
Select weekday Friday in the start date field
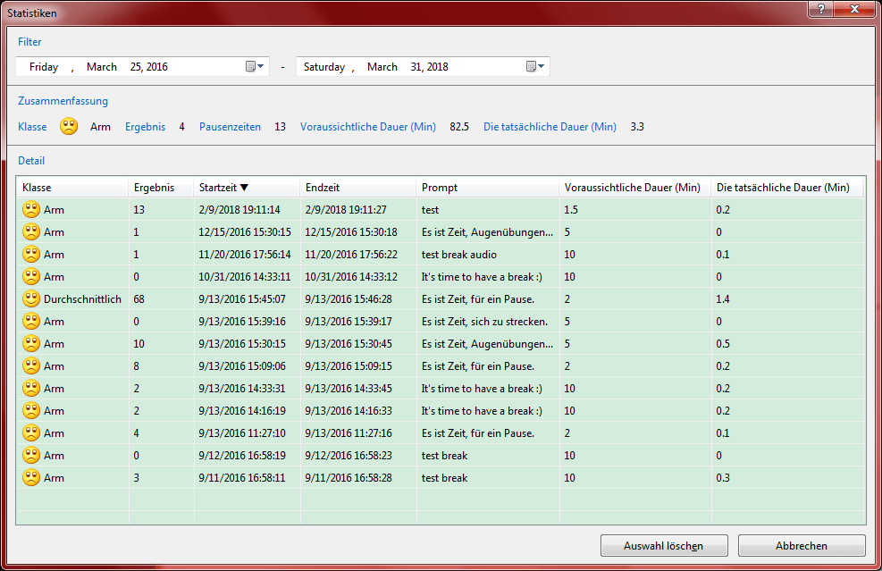[44, 67]
